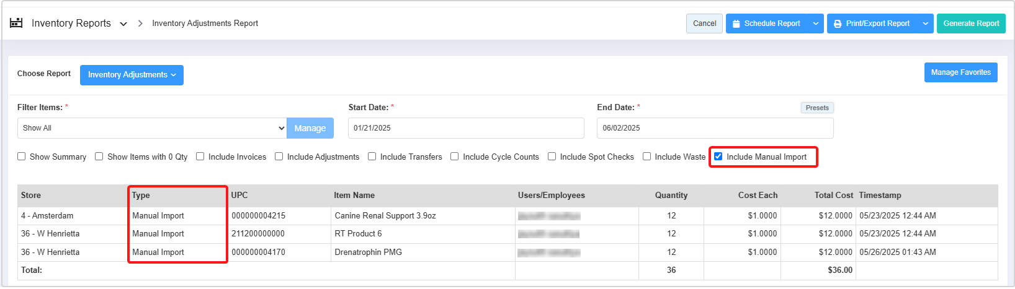
Task: Open the Filter Items Show All dropdown
Action: (152, 128)
